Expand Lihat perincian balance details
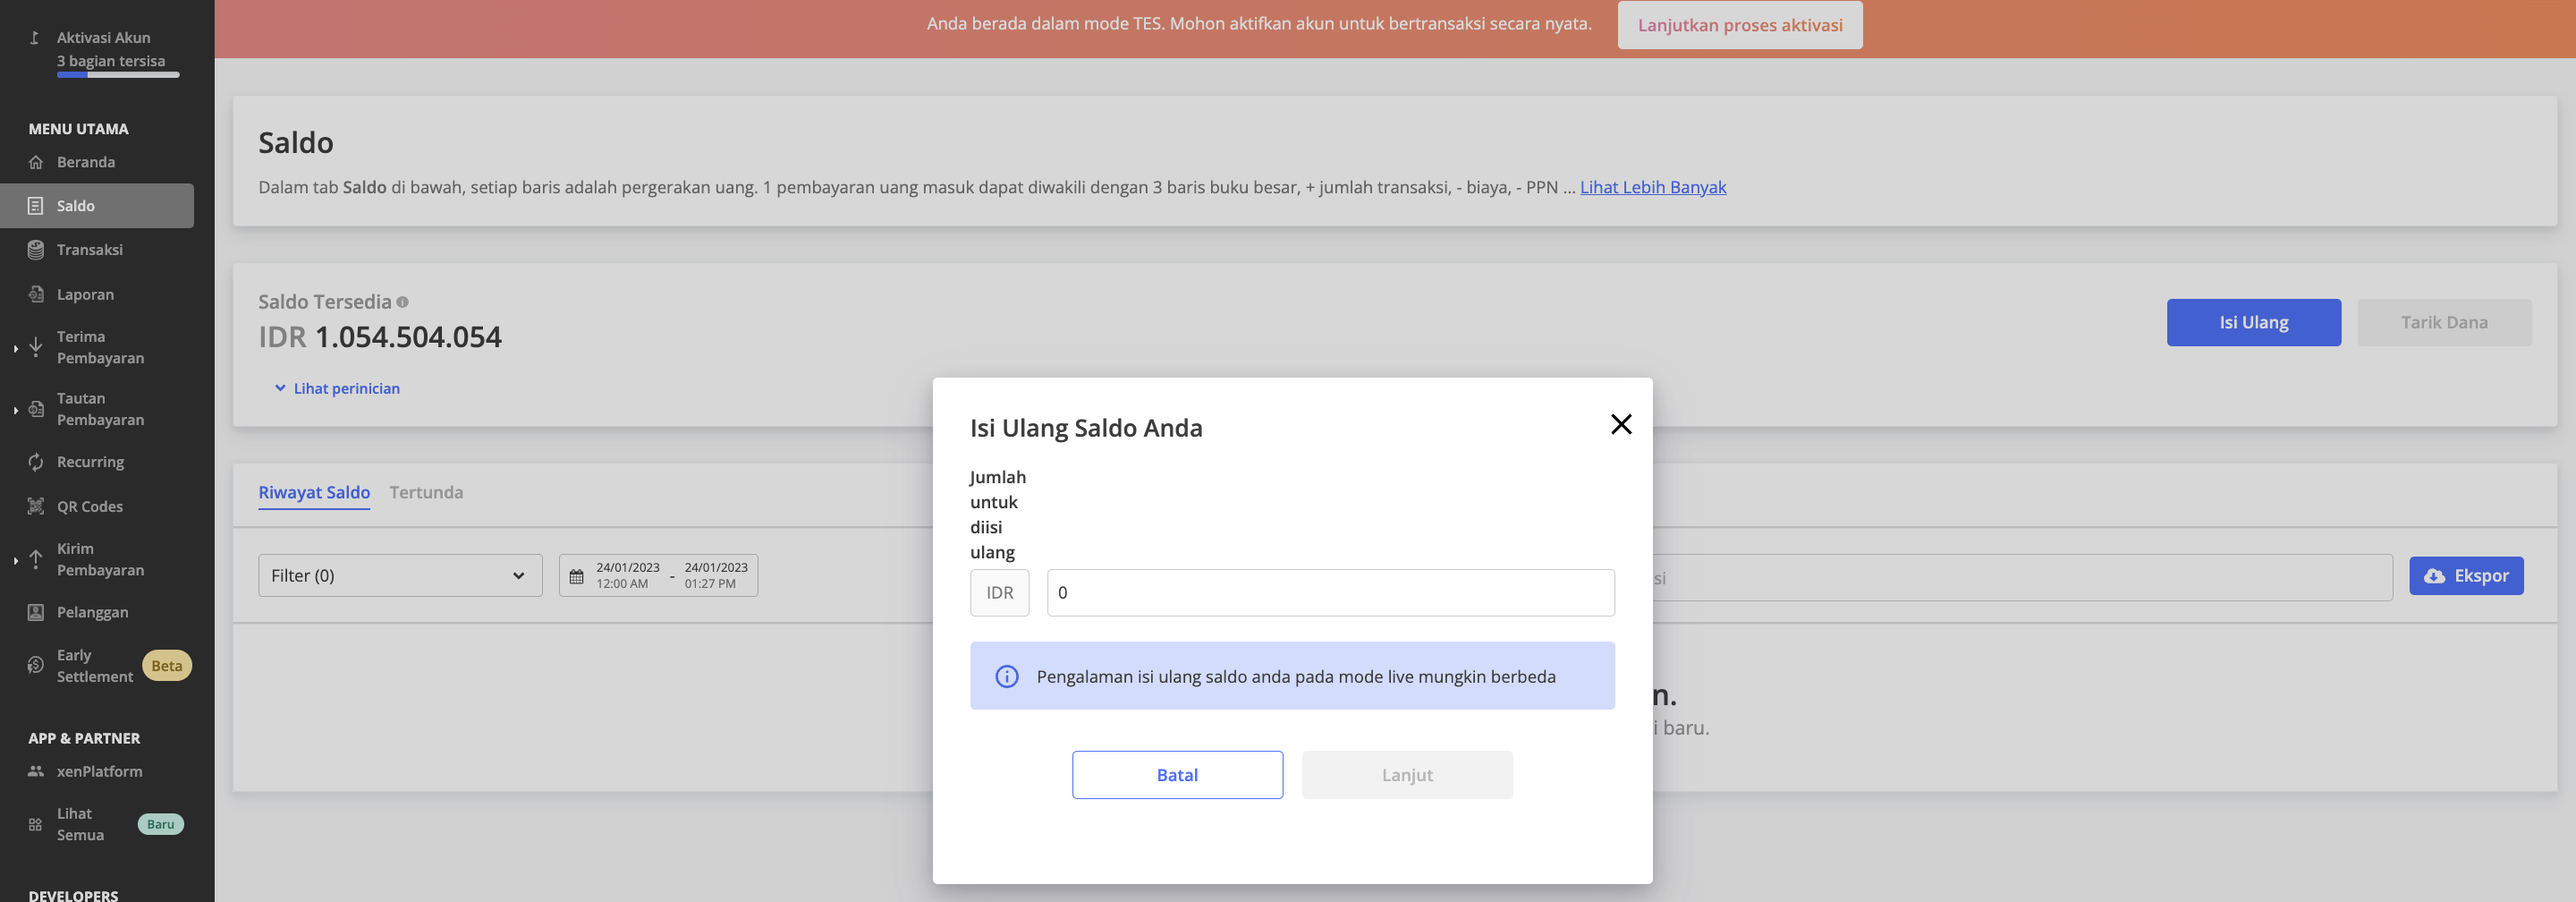 [337, 388]
